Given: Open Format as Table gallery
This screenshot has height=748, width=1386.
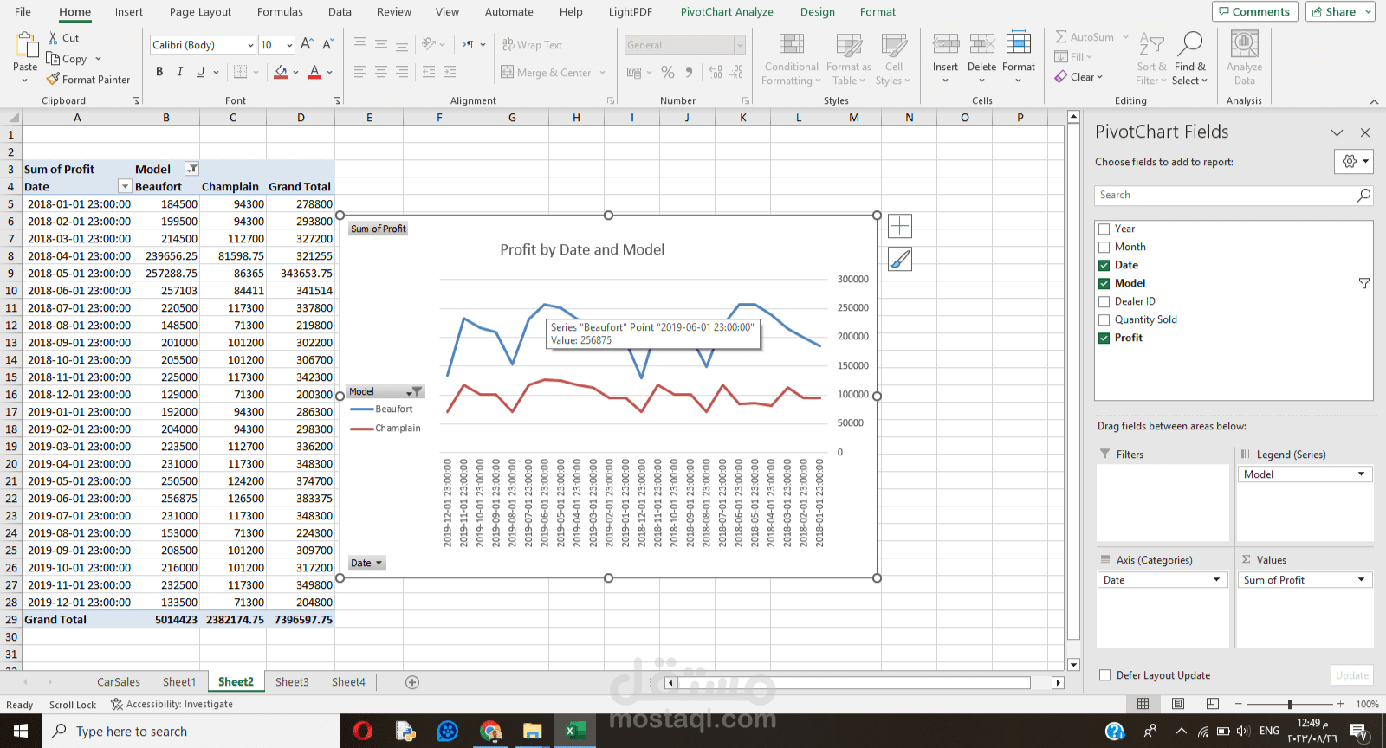Looking at the screenshot, I should point(848,60).
